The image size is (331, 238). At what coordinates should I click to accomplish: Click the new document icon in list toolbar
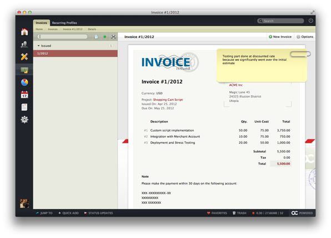96,37
